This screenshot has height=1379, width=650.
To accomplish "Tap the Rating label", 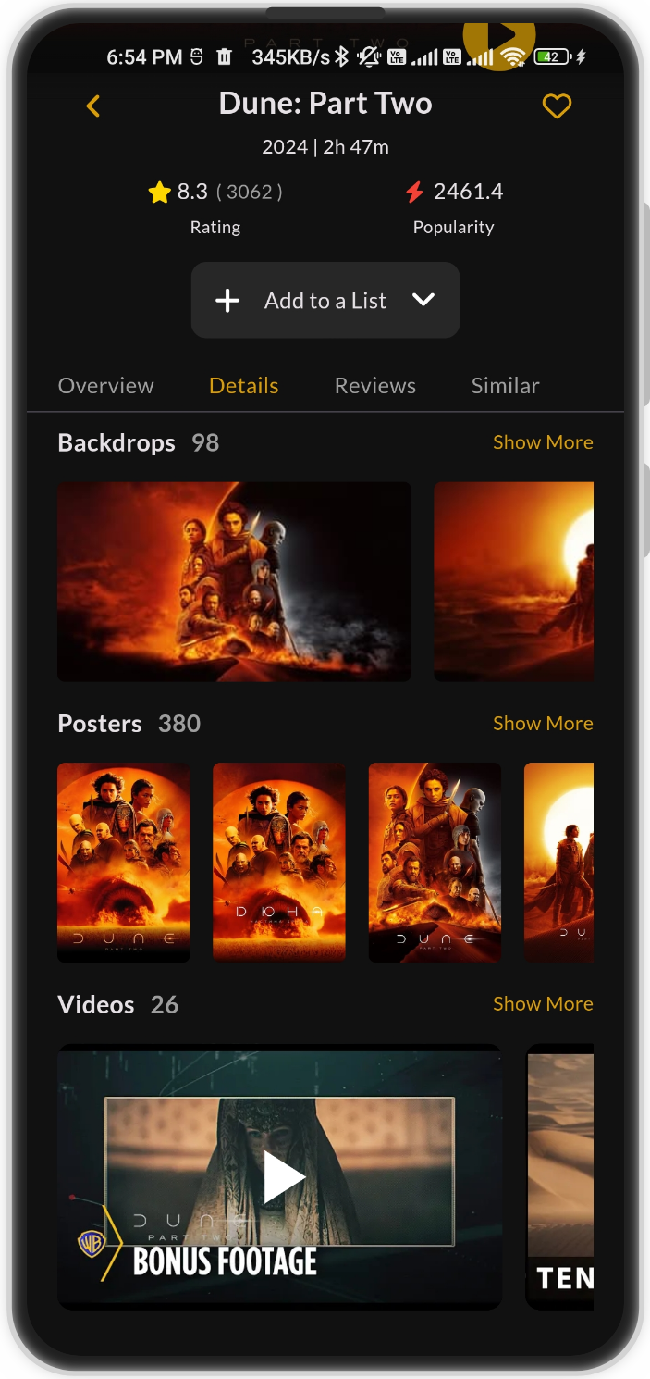I will [215, 228].
